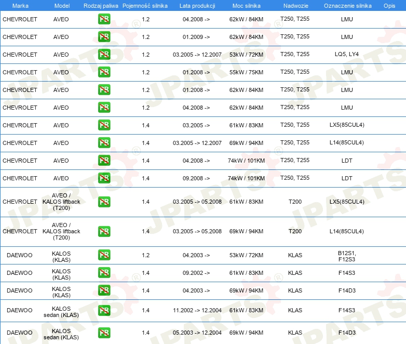Image resolution: width=406 pixels, height=344 pixels.
Task: Click the fuel icon for the Daewoo Kalos 09.2002 row
Action: [x=104, y=273]
